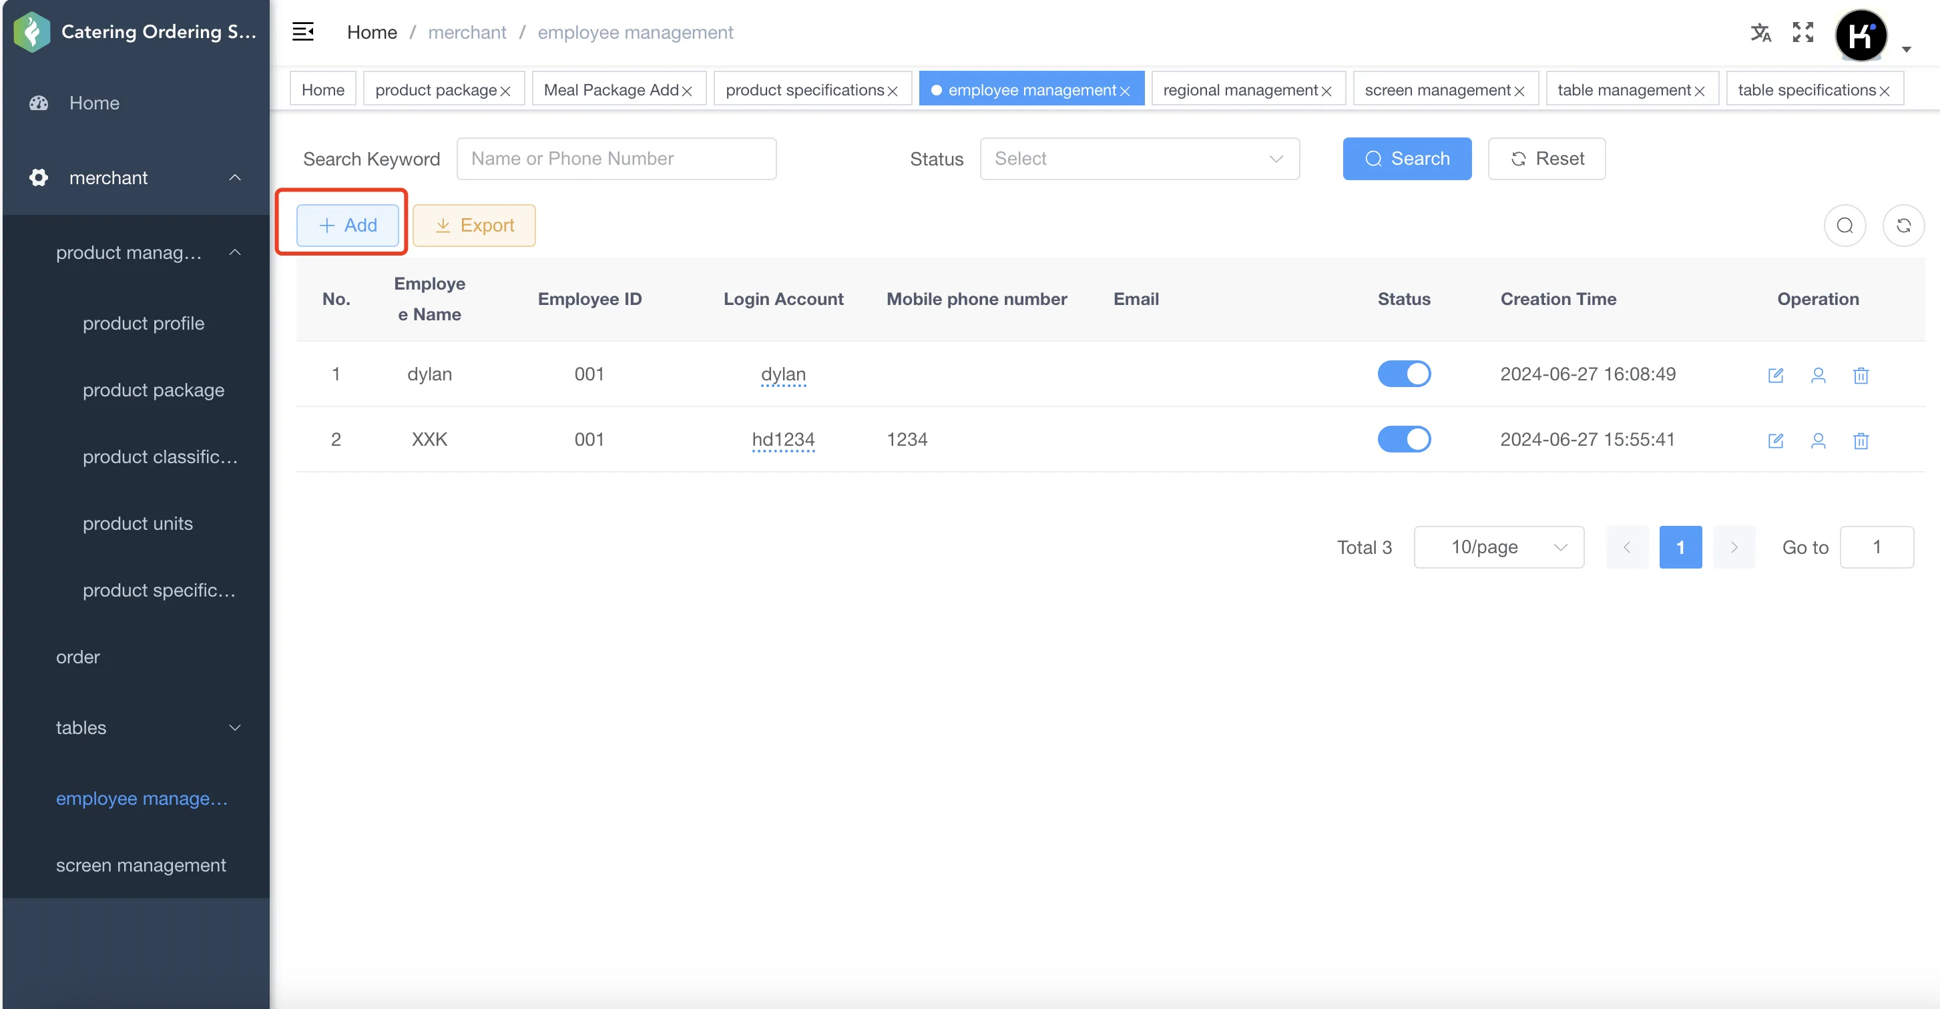Go to the previous page arrow
This screenshot has width=1940, height=1009.
coord(1627,547)
